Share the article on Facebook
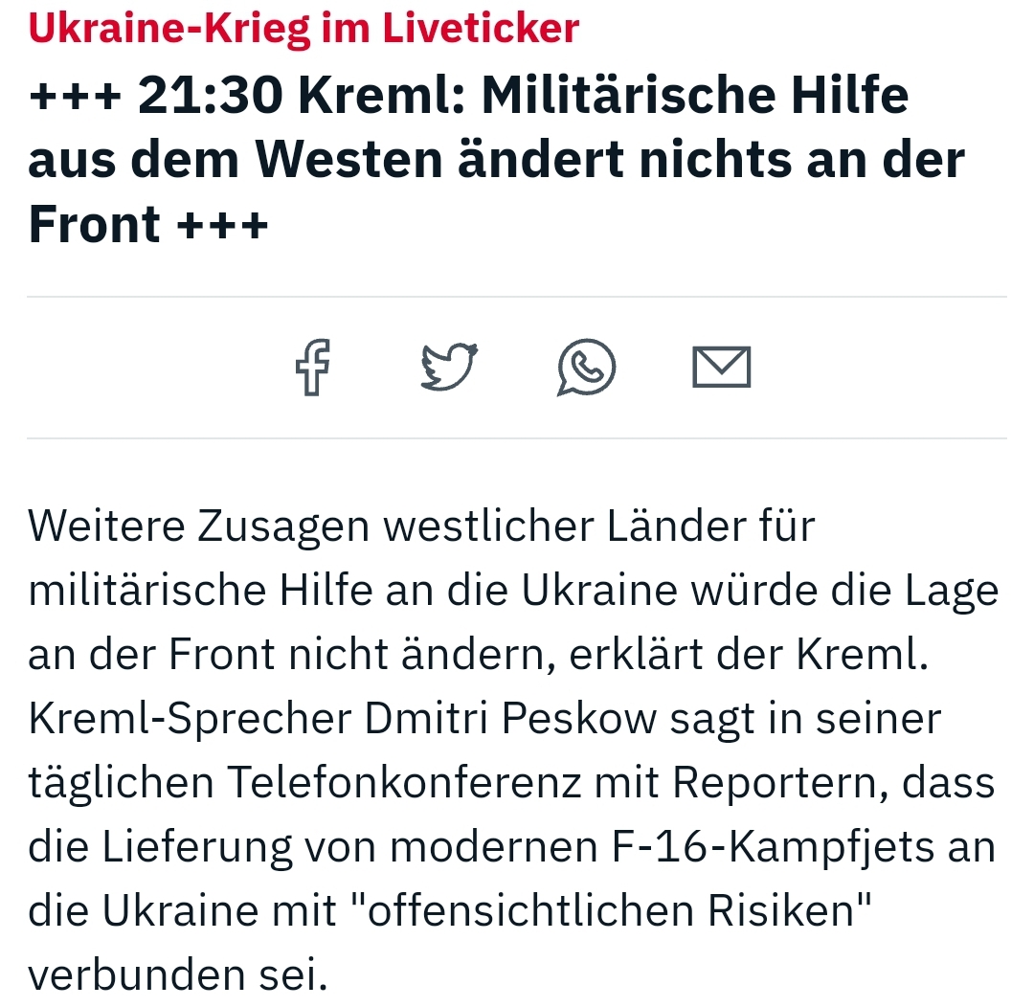Viewport: 1034px width, 1007px height. (x=313, y=368)
